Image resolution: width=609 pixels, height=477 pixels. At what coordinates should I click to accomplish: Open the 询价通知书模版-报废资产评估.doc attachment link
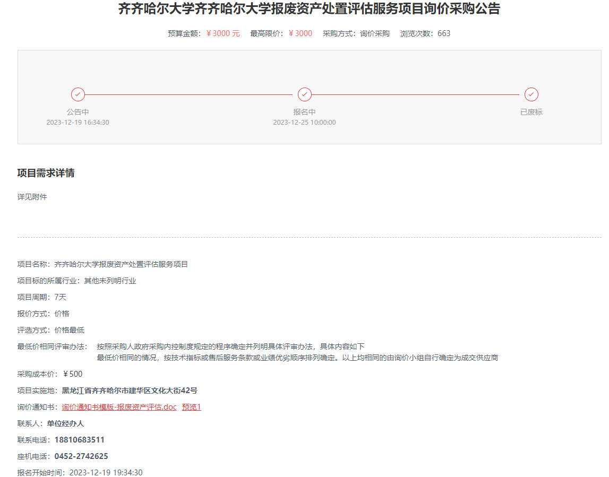click(x=119, y=407)
